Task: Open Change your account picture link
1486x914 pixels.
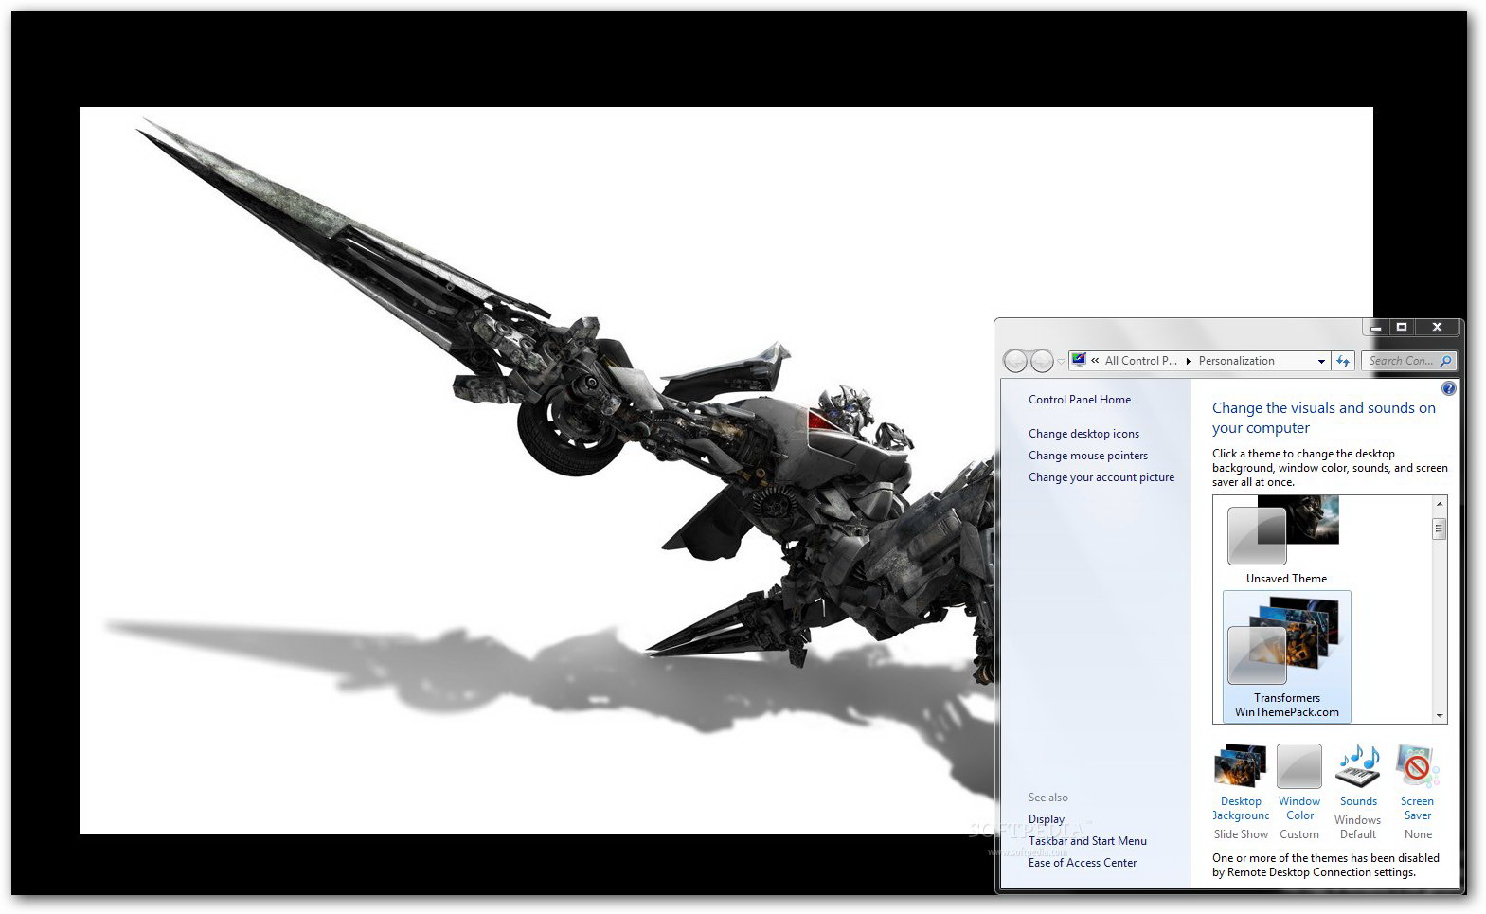Action: (x=1101, y=477)
